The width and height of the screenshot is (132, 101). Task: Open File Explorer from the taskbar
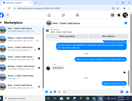click(x=68, y=98)
